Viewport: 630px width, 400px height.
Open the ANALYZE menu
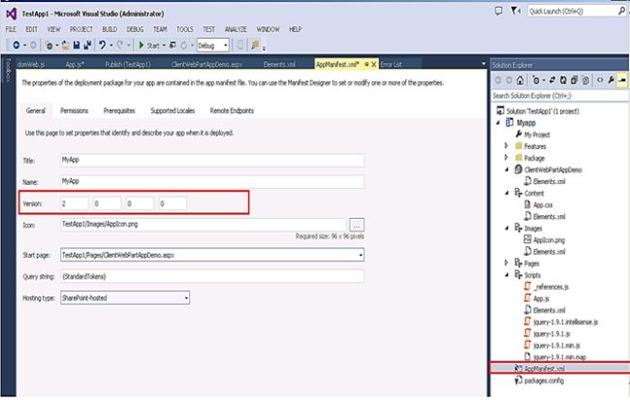click(x=236, y=29)
